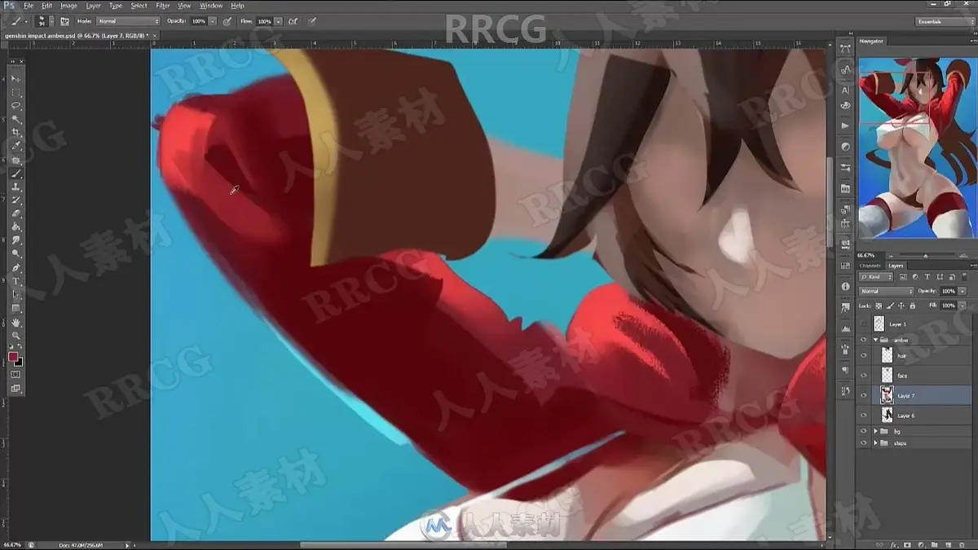
Task: Select the Clone Stamp tool
Action: pyautogui.click(x=15, y=187)
